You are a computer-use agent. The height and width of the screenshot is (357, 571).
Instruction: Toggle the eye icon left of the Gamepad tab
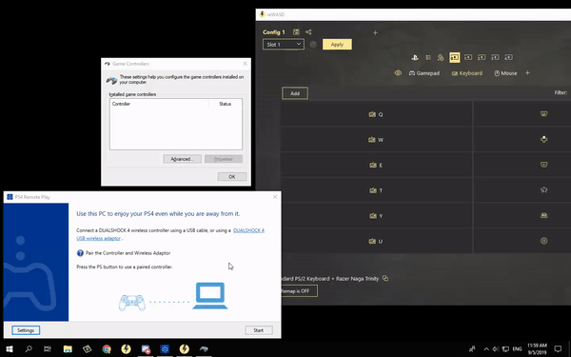pos(398,73)
